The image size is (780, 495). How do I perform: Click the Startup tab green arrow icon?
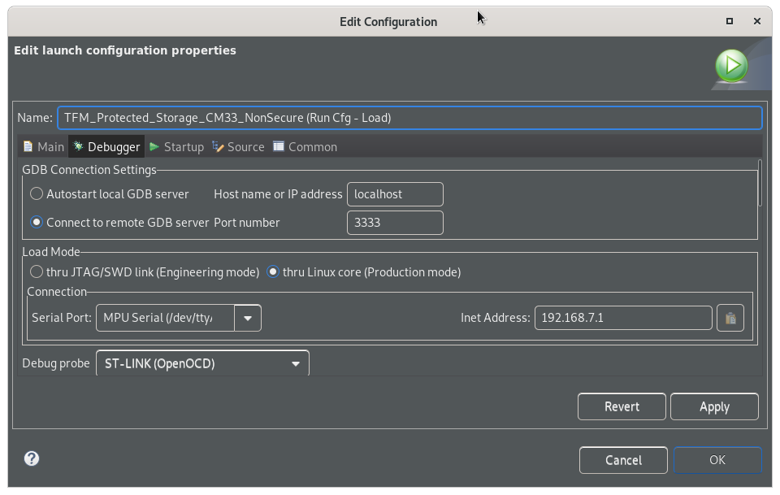(x=154, y=147)
